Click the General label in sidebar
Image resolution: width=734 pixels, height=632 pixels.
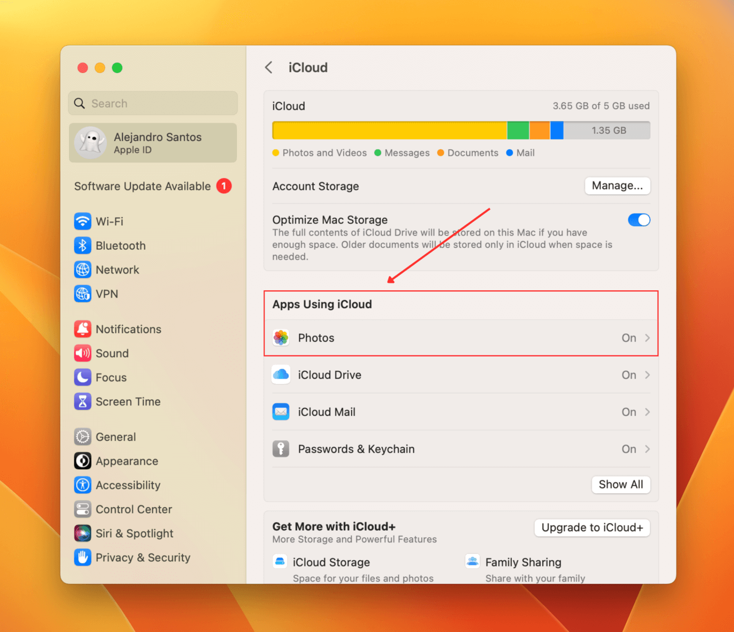116,437
